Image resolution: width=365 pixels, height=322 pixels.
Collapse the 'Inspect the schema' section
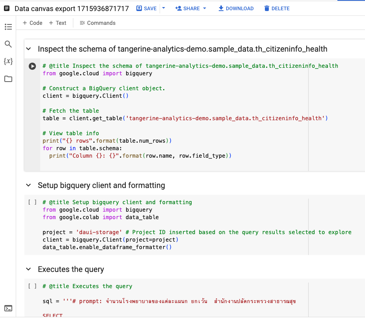point(28,49)
